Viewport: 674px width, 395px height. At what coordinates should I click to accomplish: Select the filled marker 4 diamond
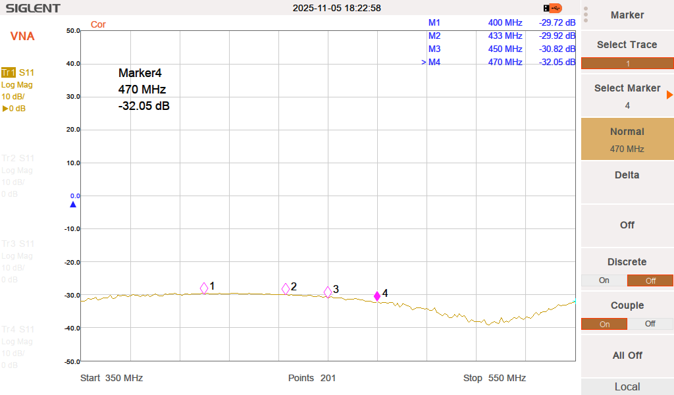(377, 296)
